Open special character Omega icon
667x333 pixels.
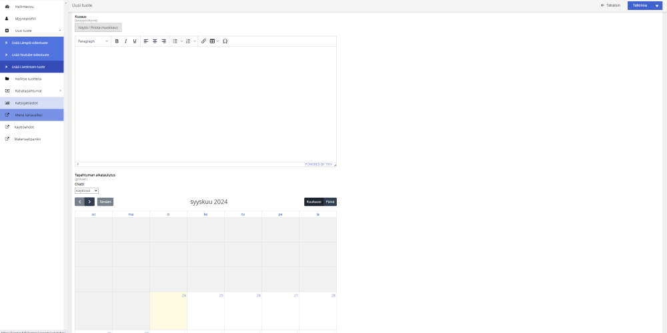point(225,41)
